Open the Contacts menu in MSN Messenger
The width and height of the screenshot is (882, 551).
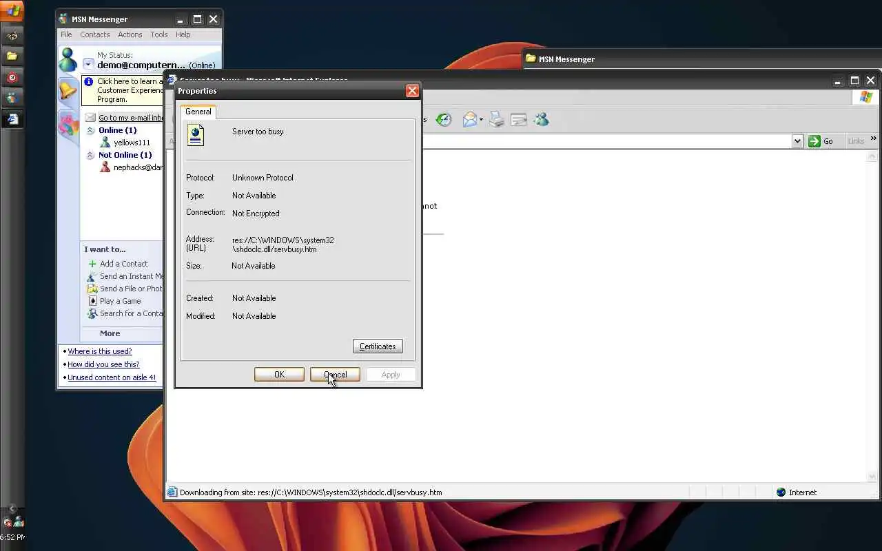[95, 34]
